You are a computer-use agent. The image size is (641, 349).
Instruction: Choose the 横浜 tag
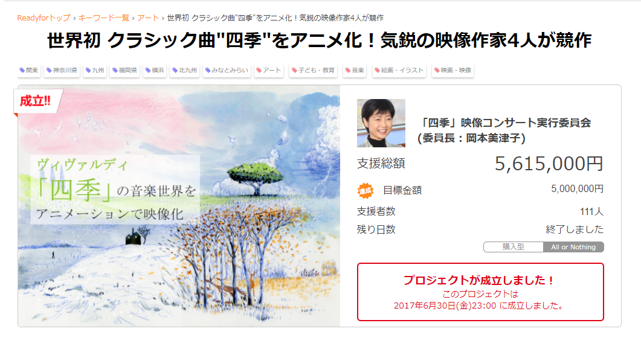click(155, 70)
